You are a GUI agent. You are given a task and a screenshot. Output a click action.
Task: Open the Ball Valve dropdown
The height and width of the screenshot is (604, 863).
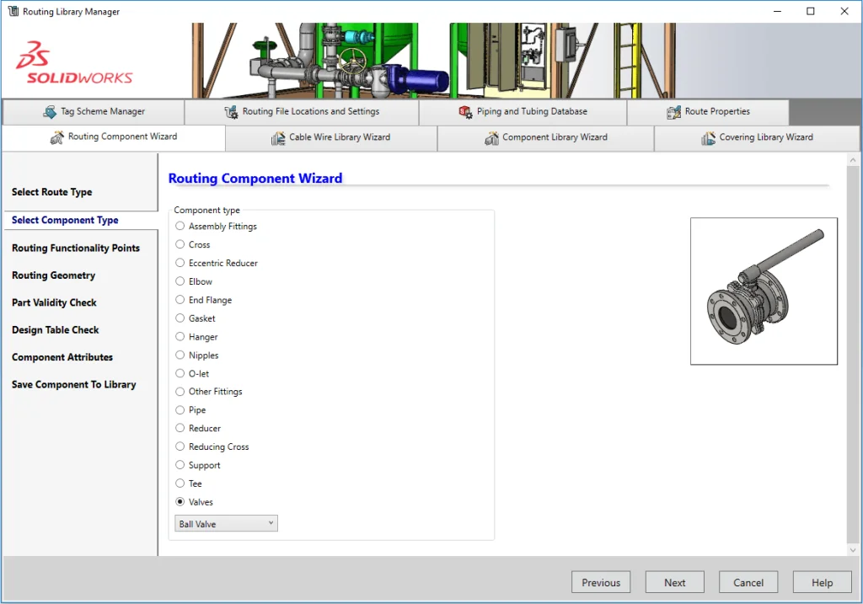pyautogui.click(x=226, y=524)
